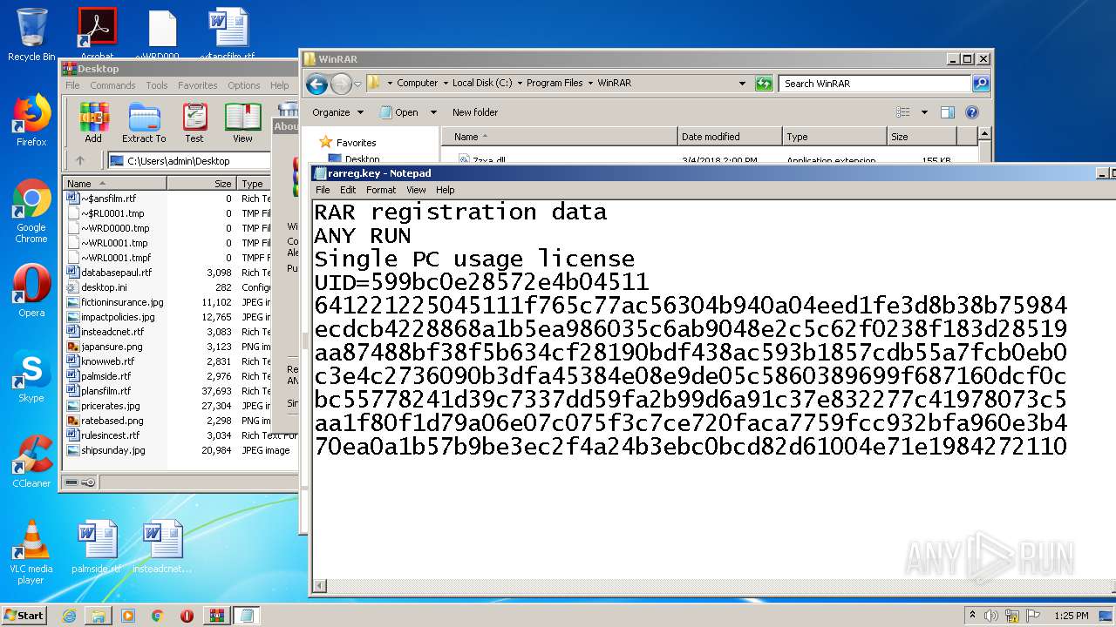The height and width of the screenshot is (627, 1116).
Task: Click the Notepad taskbar button
Action: click(246, 616)
